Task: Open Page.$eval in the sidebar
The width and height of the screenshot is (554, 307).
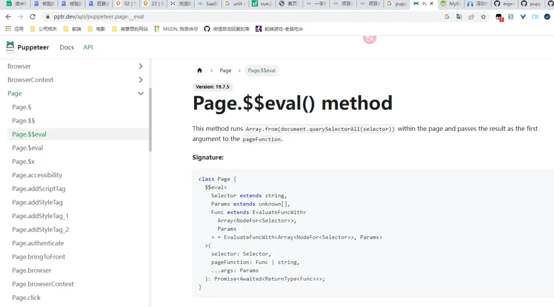Action: point(27,148)
